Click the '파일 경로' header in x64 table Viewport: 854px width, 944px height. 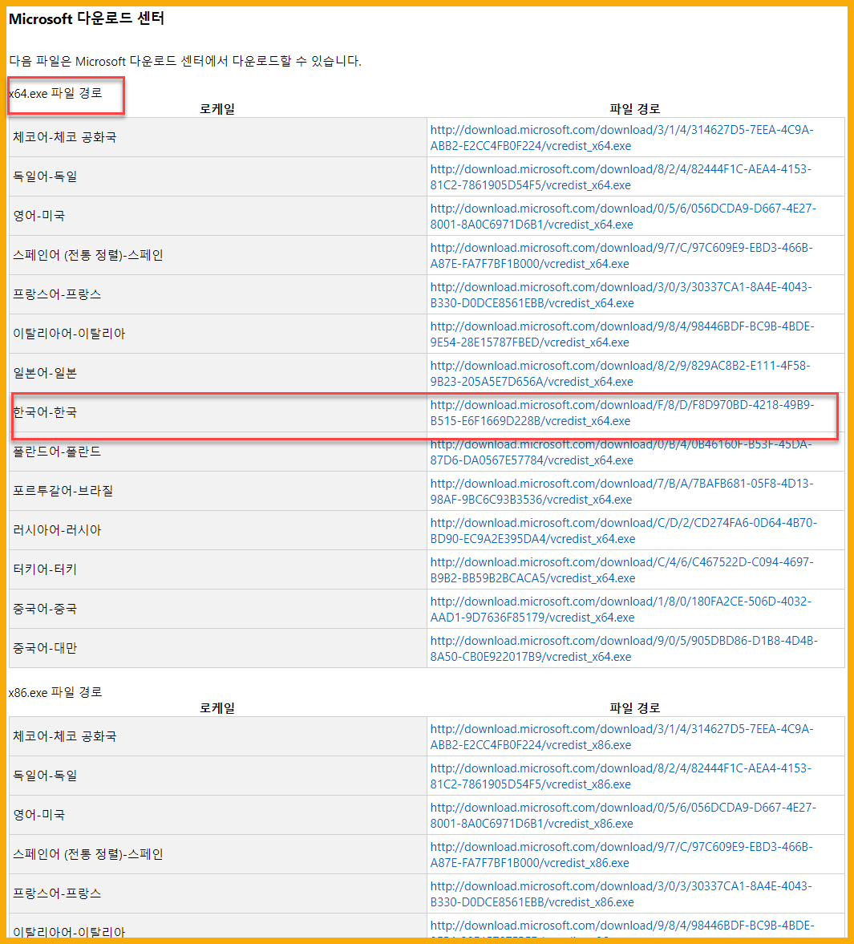click(635, 109)
